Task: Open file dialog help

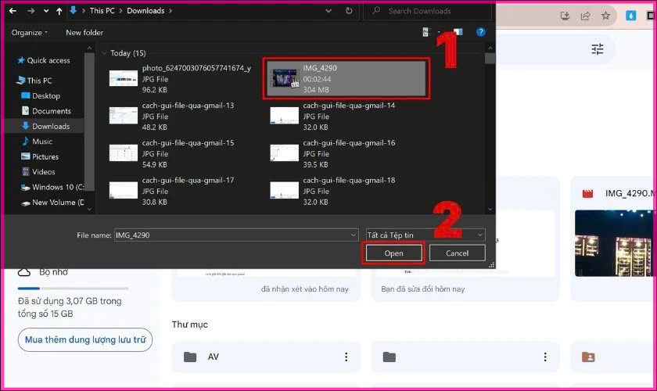Action: point(481,32)
